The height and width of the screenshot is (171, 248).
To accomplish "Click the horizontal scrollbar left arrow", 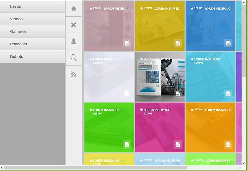I will [2, 167].
